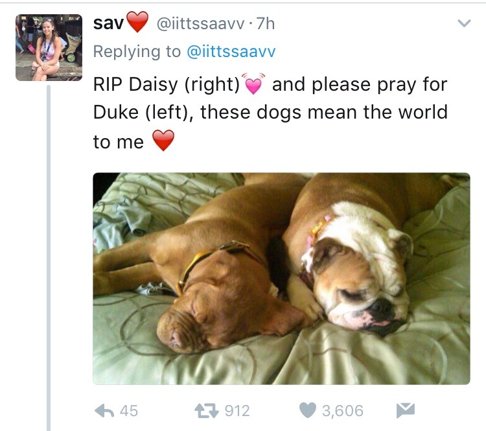
Task: Click the 3,606 likes count
Action: tap(343, 410)
